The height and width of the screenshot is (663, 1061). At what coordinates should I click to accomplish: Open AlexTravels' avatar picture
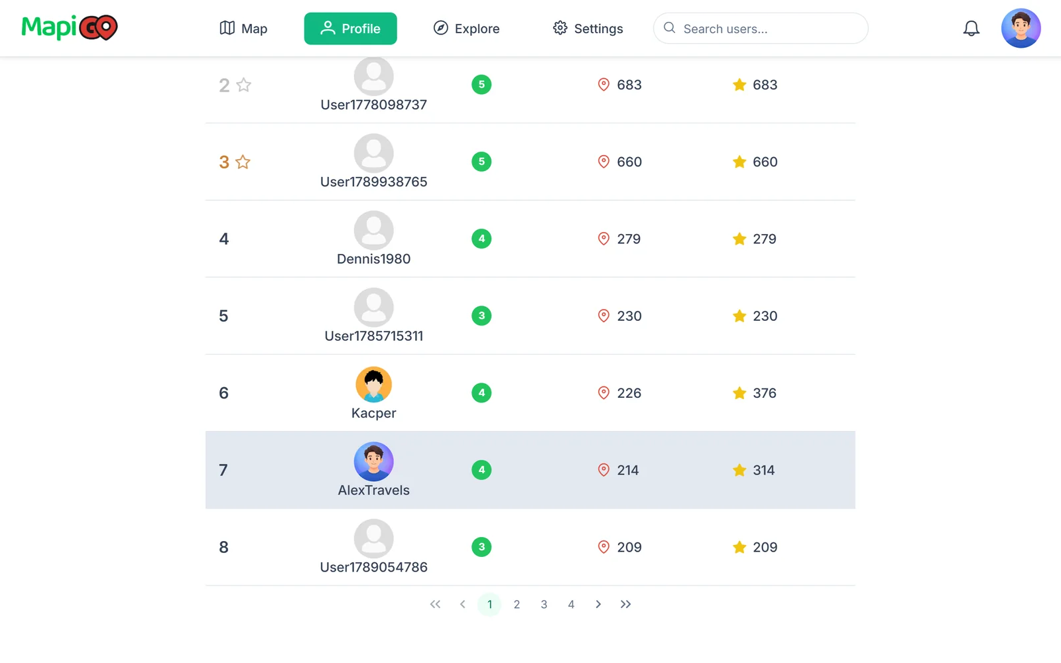click(374, 461)
